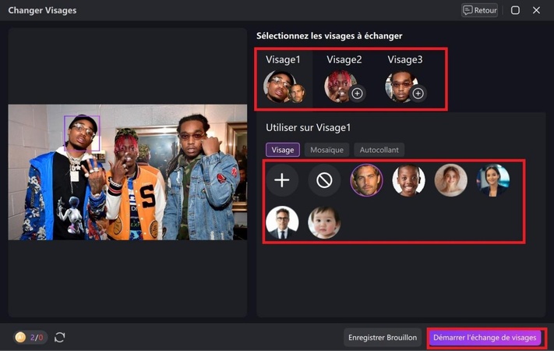554x351 pixels.
Task: Maximize the Changer Visages window
Action: click(x=515, y=10)
